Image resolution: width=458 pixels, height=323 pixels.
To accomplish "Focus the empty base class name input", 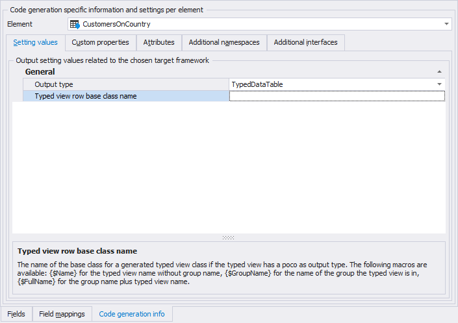I will pos(337,96).
